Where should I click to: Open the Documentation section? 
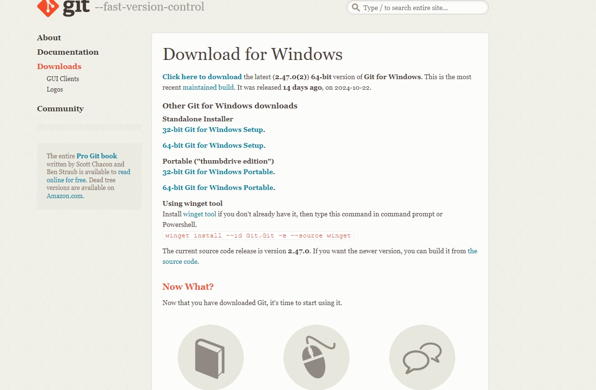[68, 52]
